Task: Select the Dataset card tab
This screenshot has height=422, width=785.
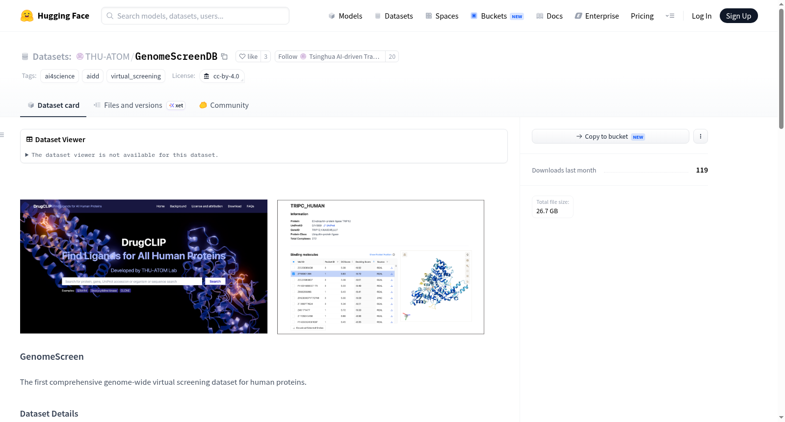Action: pos(53,105)
